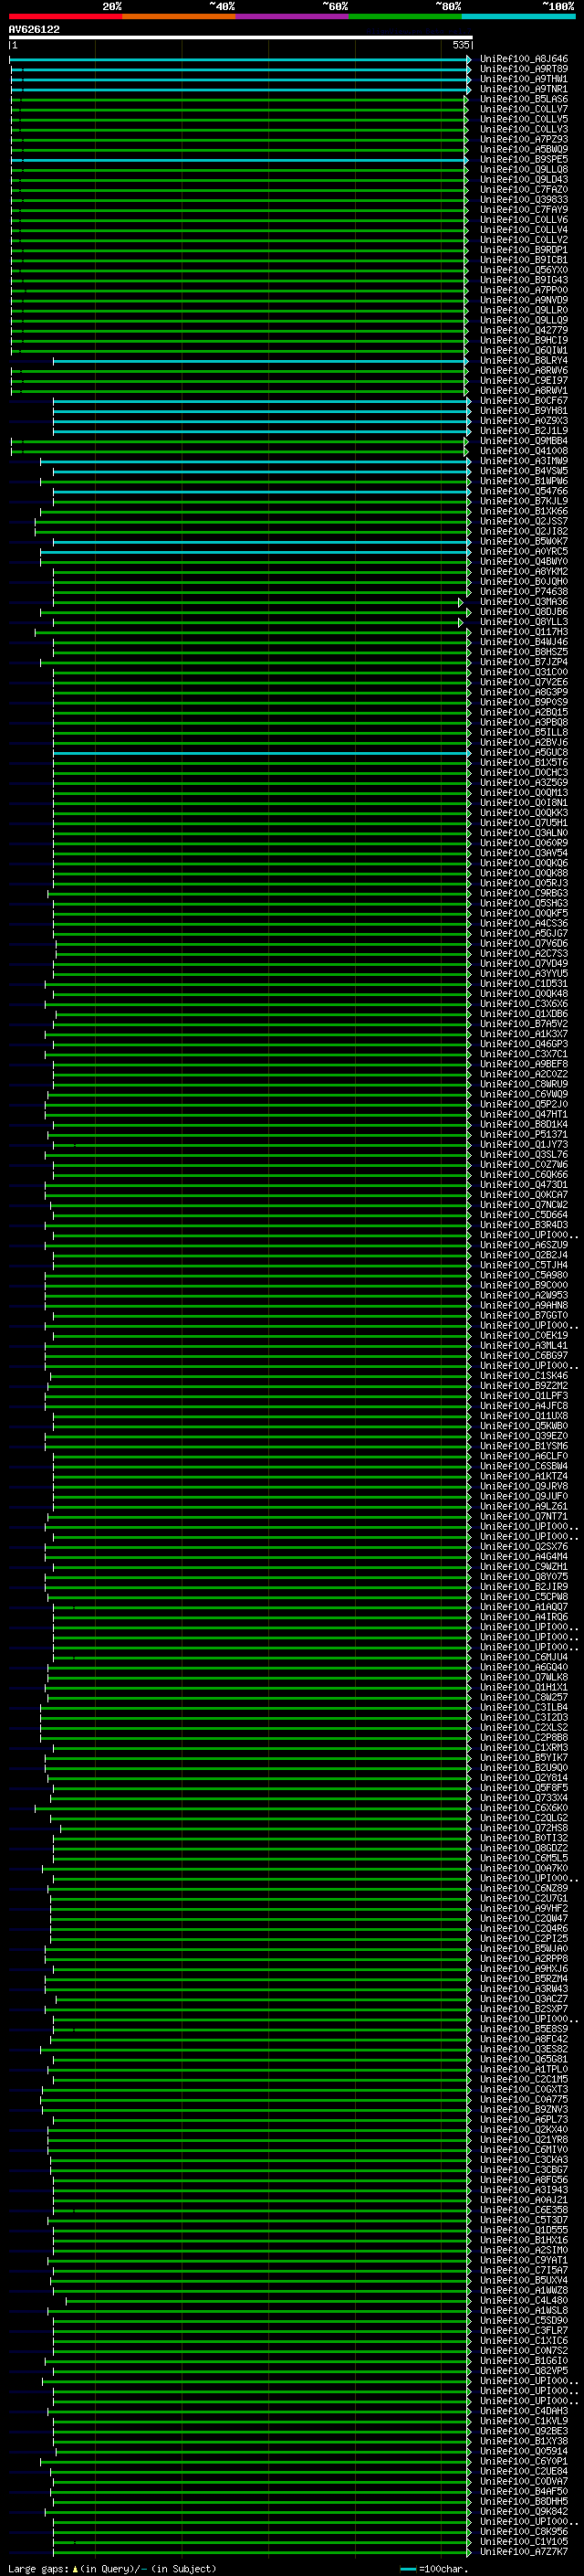Click label UniRef100_Q41008

tap(524, 451)
